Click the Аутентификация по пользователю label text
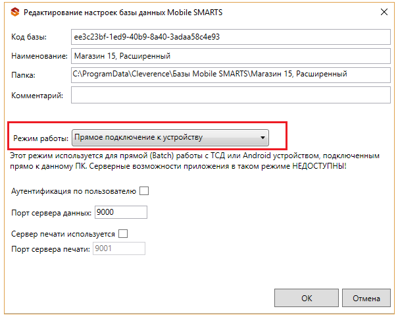 tap(74, 191)
